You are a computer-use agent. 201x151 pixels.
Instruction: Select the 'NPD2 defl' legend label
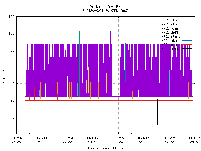[170, 32]
